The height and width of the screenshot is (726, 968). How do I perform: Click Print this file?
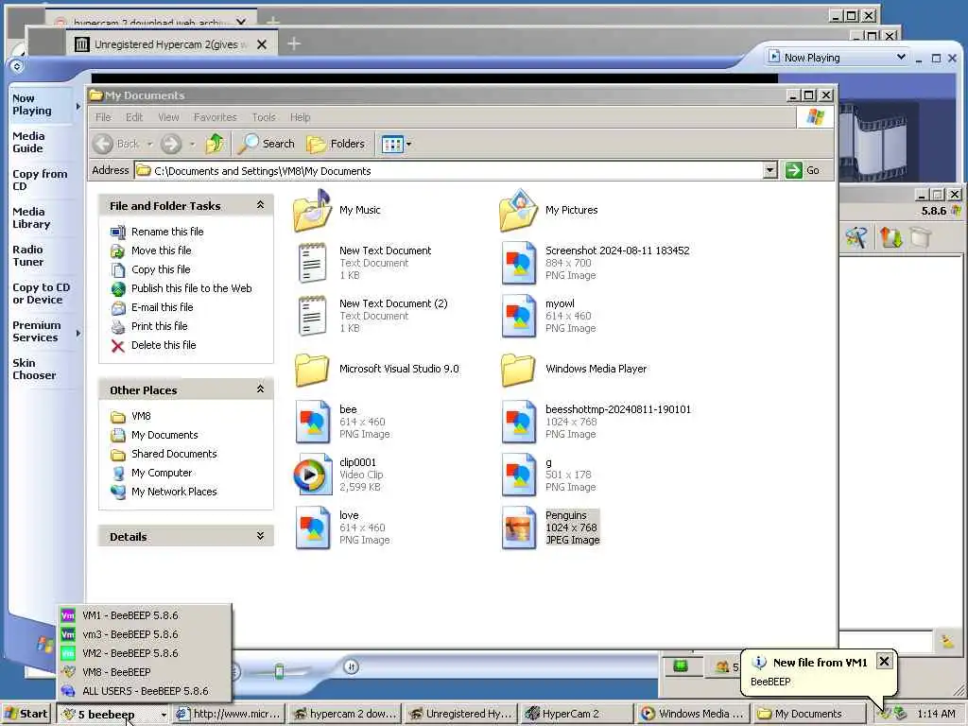(159, 326)
